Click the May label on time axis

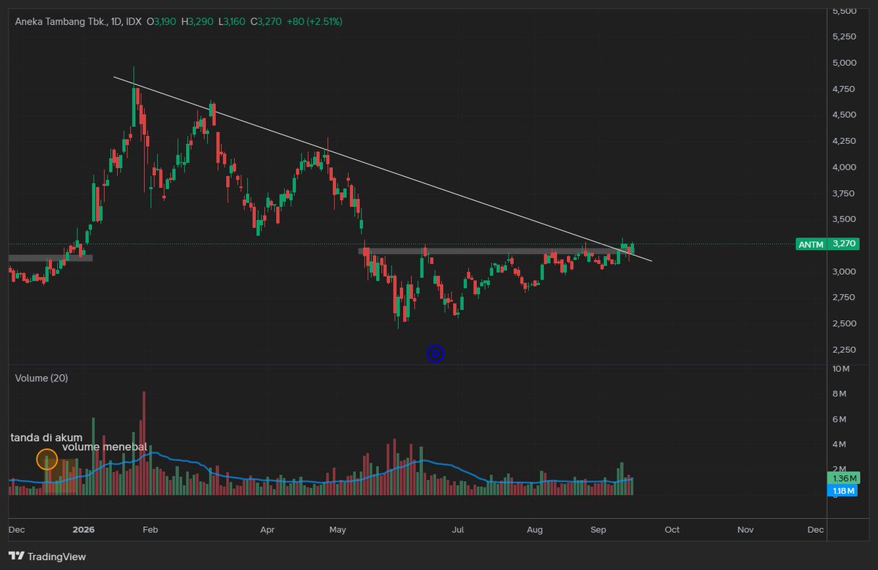[x=337, y=530]
